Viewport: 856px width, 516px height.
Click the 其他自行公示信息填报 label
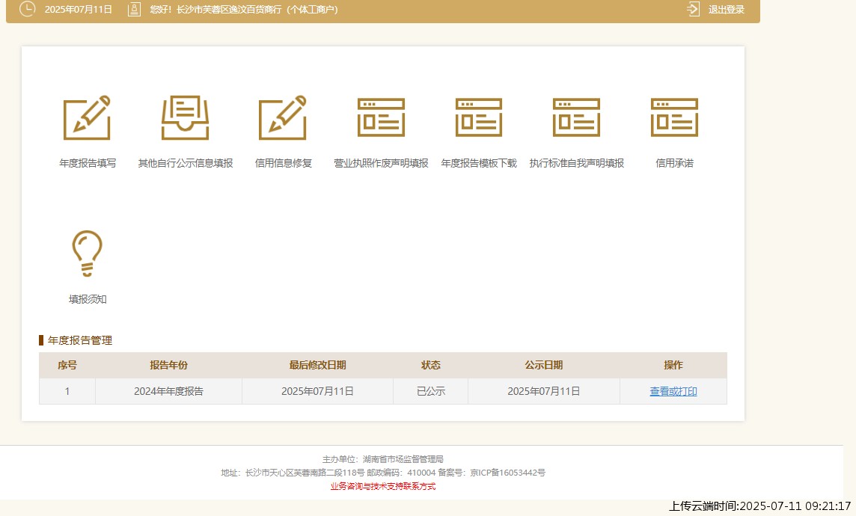point(185,163)
